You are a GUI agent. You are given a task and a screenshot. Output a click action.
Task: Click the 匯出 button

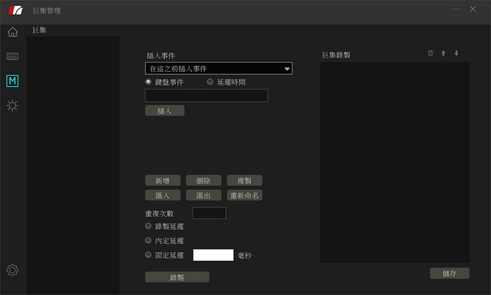point(204,195)
